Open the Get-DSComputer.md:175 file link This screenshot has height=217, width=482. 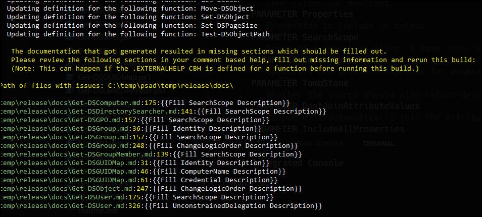pyautogui.click(x=66, y=103)
